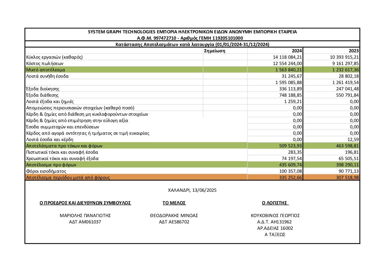The width and height of the screenshot is (386, 273).
Task: Click the Κόστος πωλήσεων row label
Action: pos(45,63)
